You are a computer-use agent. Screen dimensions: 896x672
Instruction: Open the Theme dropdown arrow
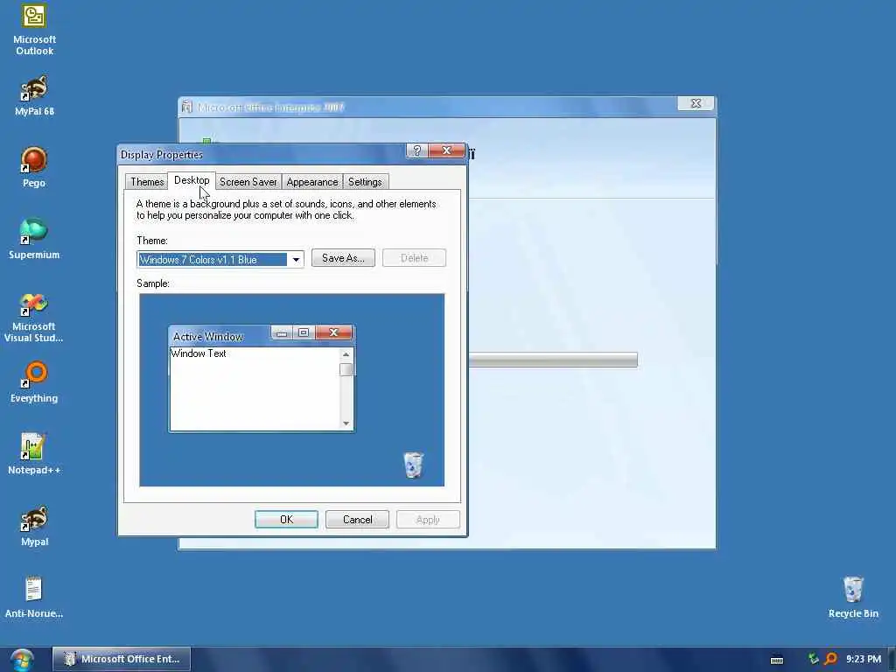[x=296, y=259]
